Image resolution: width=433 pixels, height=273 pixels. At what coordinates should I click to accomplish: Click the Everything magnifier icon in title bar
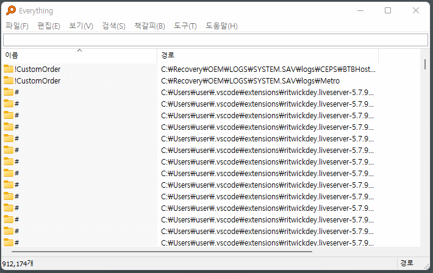click(x=11, y=10)
